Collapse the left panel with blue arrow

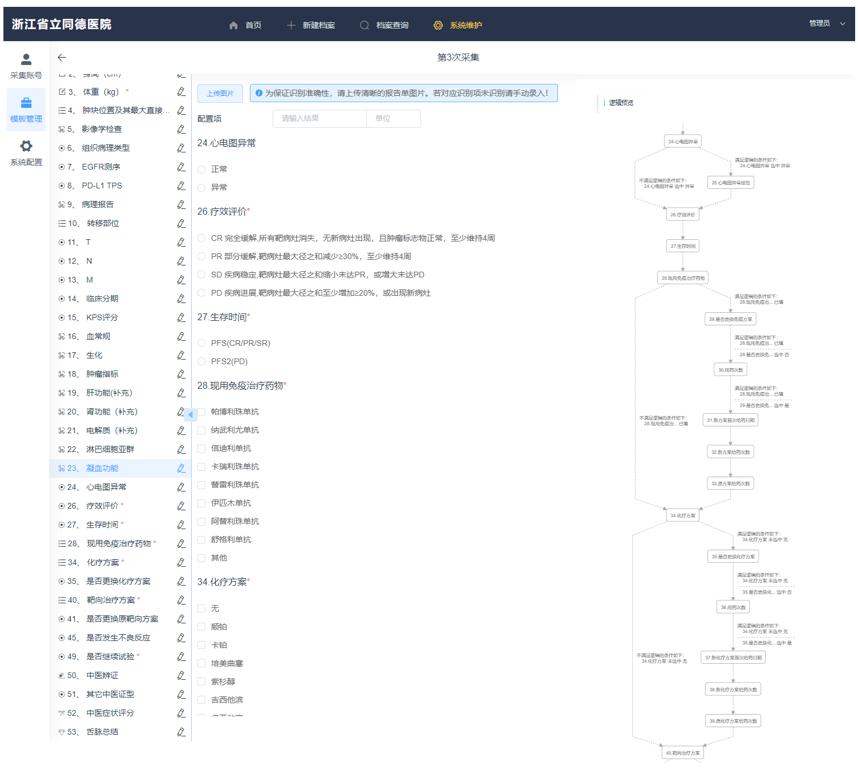pos(191,414)
